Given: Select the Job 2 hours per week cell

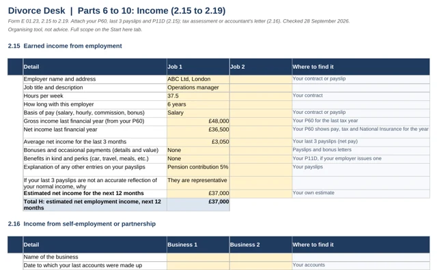Looking at the screenshot, I should pos(261,95).
